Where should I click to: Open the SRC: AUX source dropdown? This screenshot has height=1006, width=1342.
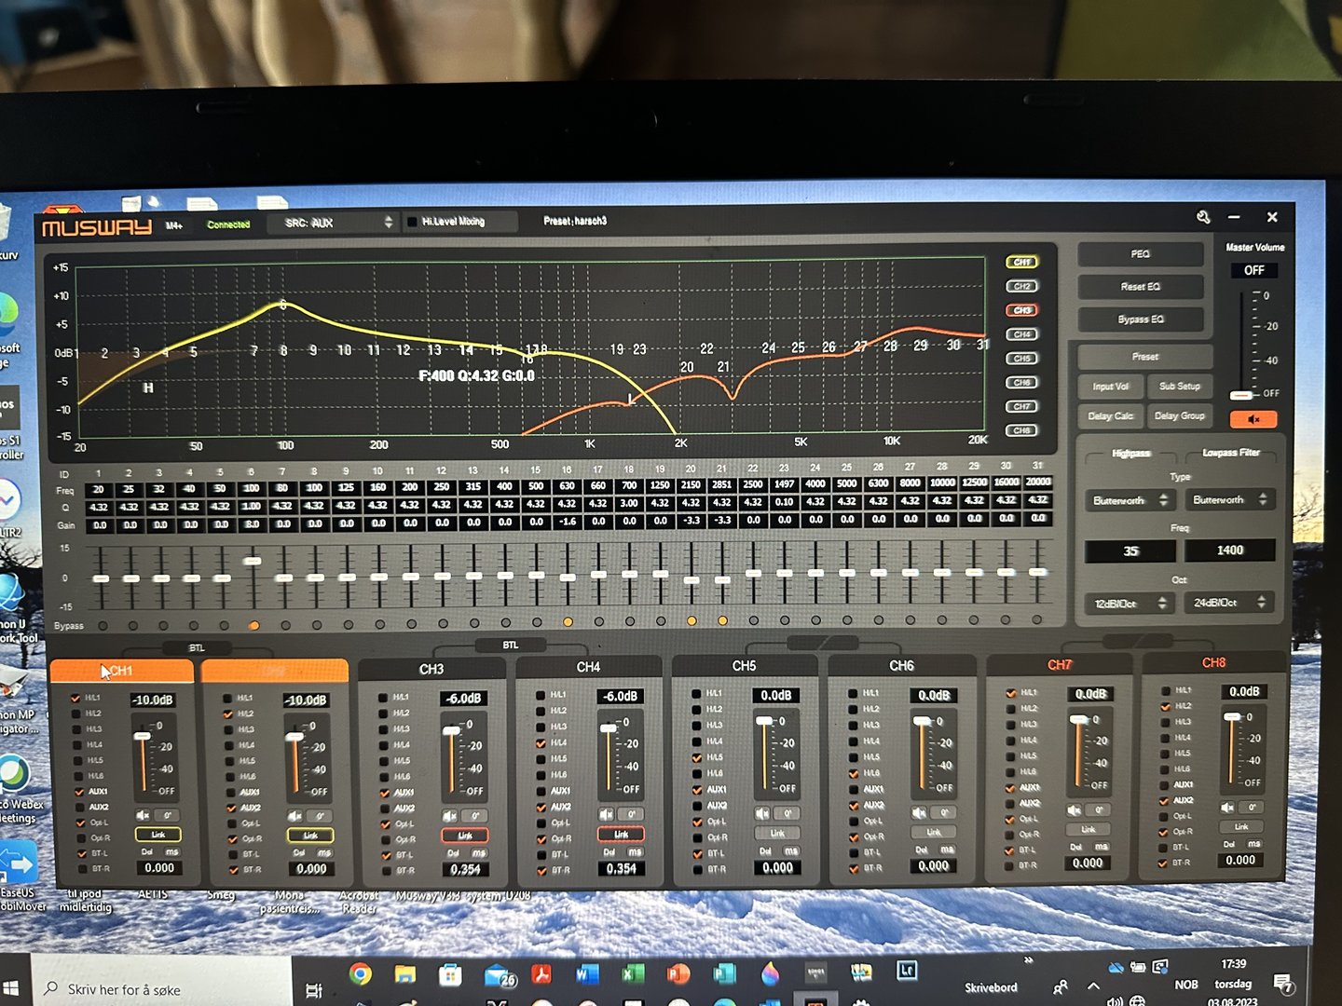click(x=333, y=223)
